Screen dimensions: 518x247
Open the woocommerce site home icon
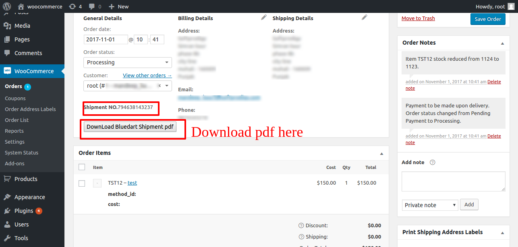(x=21, y=6)
